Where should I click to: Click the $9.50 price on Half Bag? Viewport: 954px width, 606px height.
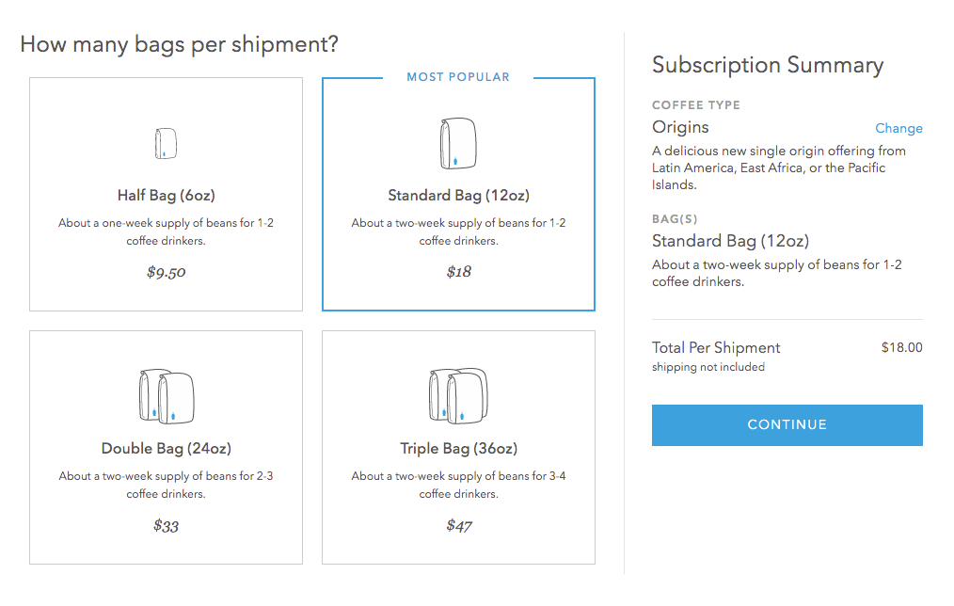[x=167, y=272]
